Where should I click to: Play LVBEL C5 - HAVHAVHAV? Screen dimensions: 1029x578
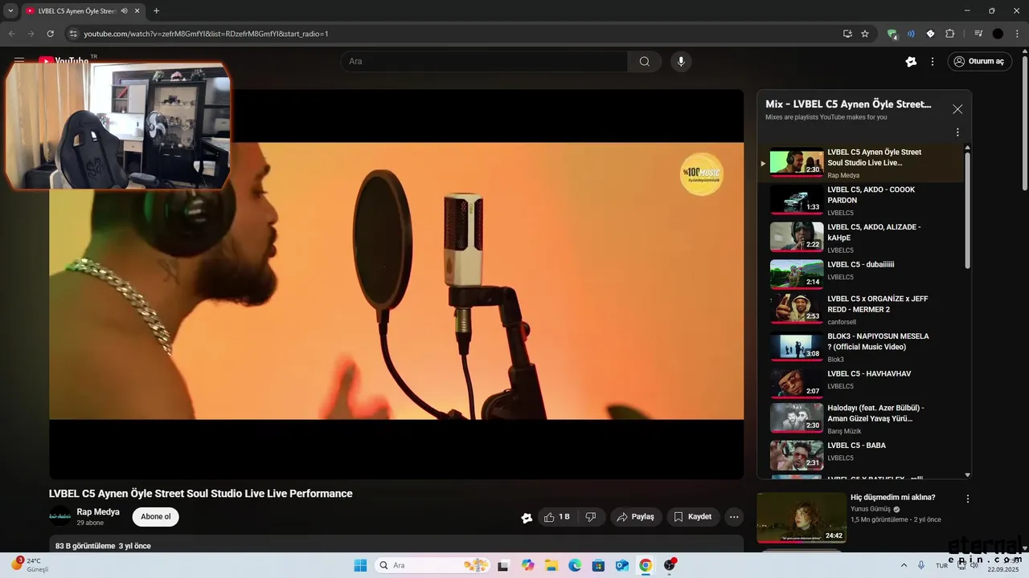pyautogui.click(x=860, y=383)
